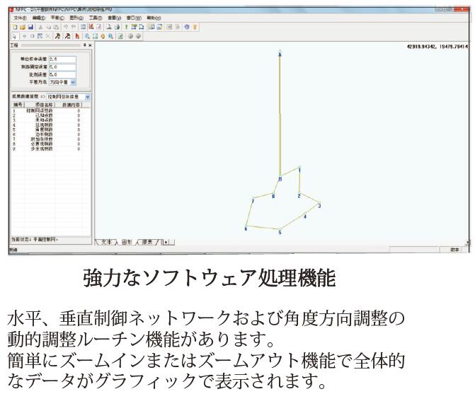Click the 项目名称 column header
Image resolution: width=475 pixels, height=394 pixels.
[38, 104]
